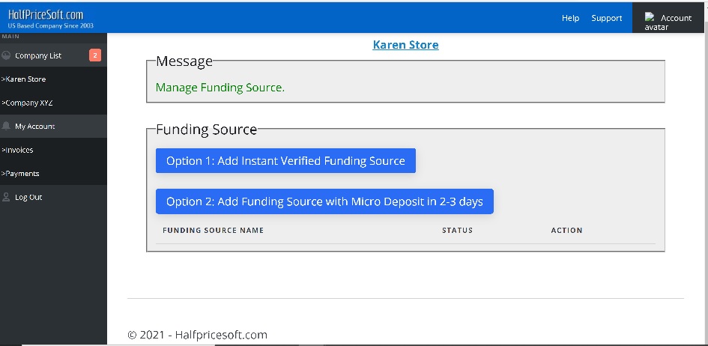
Task: Click the orange badge showing 2
Action: point(95,55)
